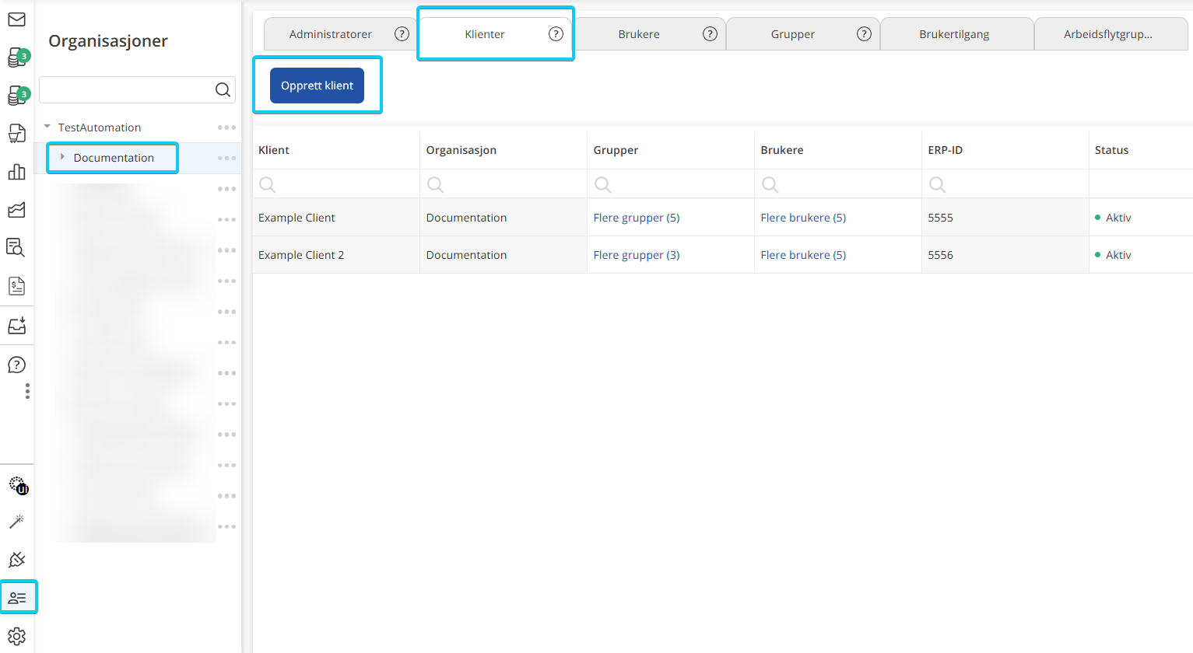This screenshot has width=1193, height=653.
Task: Open the shopping cart document icon
Action: click(16, 134)
